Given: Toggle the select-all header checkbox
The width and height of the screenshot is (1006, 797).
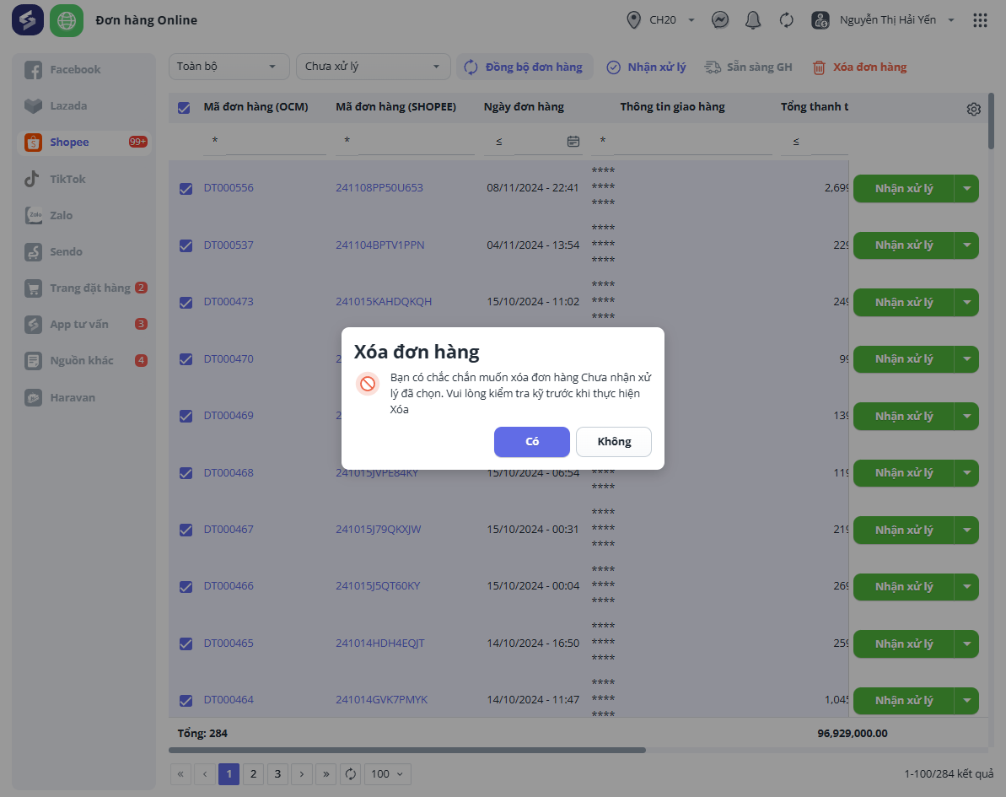Looking at the screenshot, I should pos(184,108).
